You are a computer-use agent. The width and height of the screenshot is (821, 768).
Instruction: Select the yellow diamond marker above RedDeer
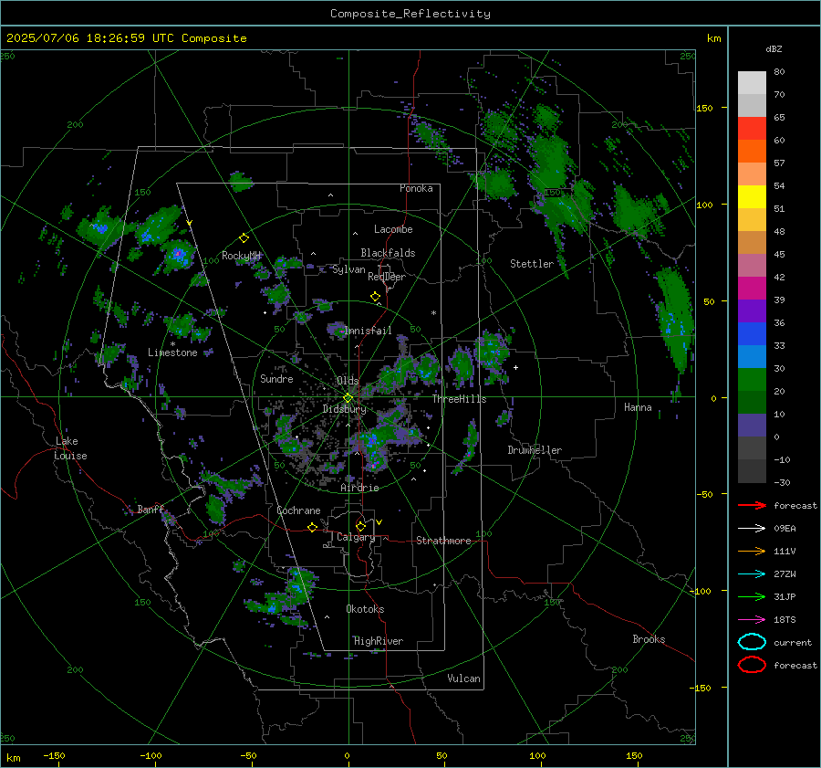pos(375,296)
